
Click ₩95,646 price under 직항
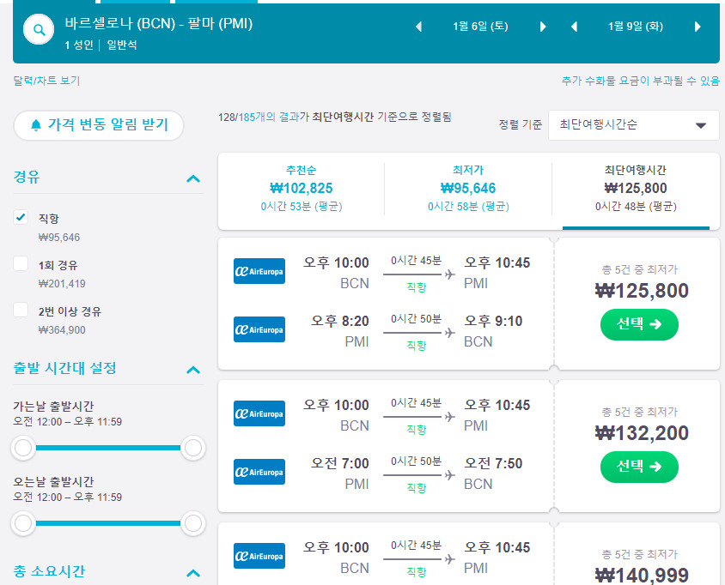tap(59, 238)
